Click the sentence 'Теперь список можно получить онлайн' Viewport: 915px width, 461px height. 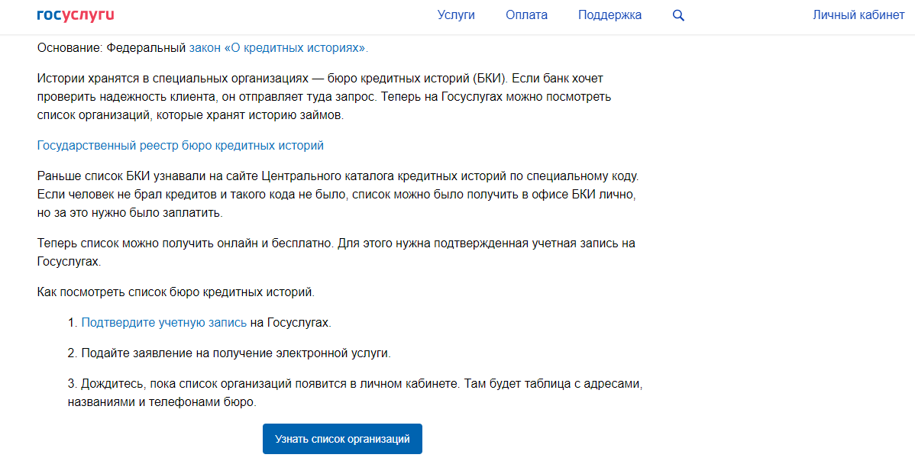click(x=185, y=243)
